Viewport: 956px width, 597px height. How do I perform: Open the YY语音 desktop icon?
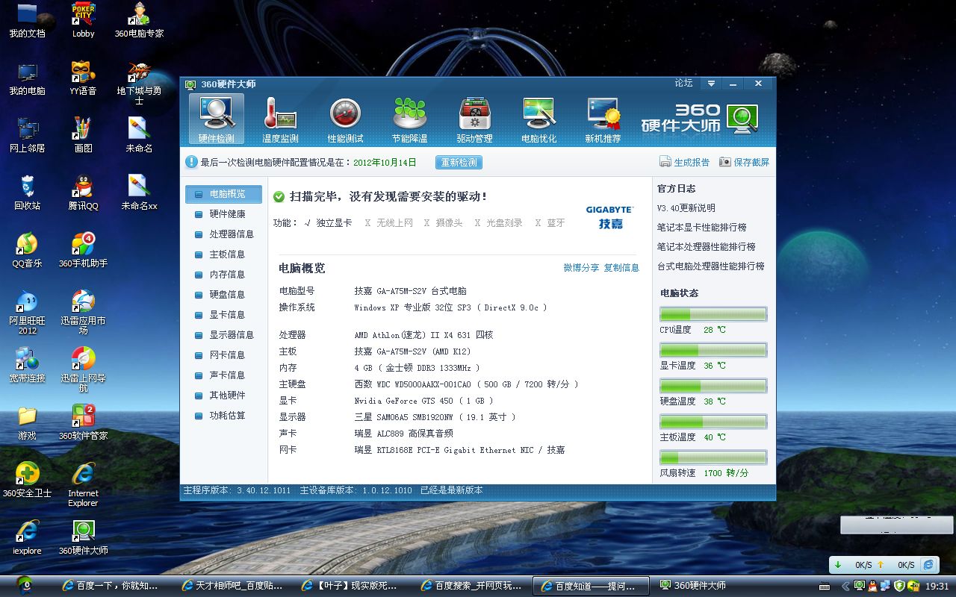click(83, 78)
